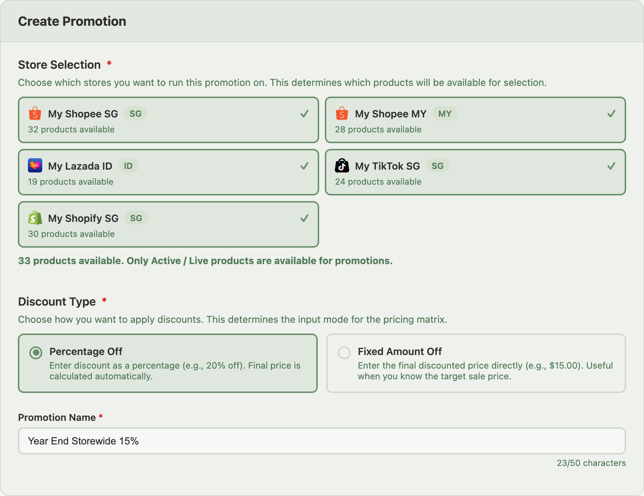The image size is (644, 496).
Task: Click the 'Store Selection' heading
Action: (x=59, y=65)
